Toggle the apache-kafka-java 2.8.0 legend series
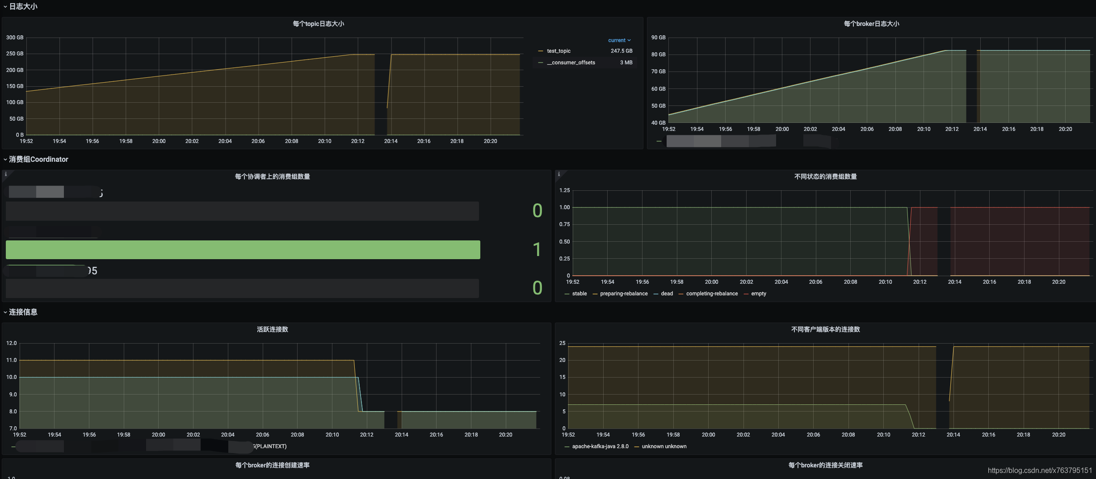 click(600, 446)
